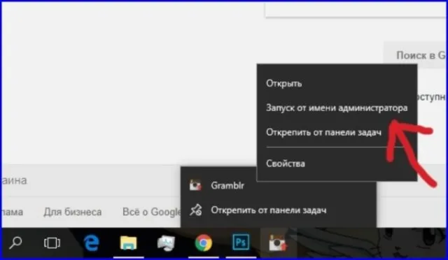The image size is (448, 260).
Task: Choose Открепить от панели задач above Свойства
Action: coord(323,133)
